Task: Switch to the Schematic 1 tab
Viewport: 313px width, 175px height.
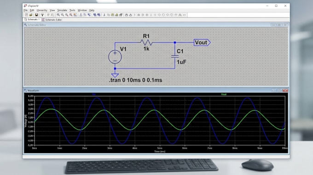Action: coord(32,20)
